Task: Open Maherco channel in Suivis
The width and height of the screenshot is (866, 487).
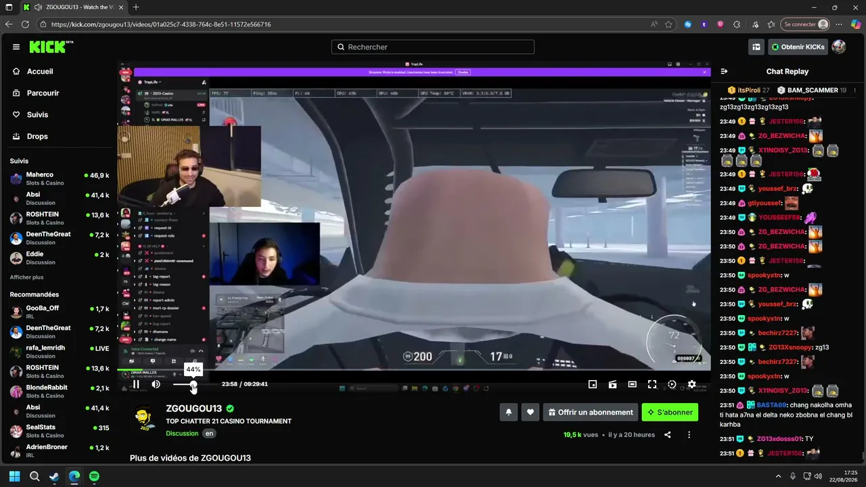Action: click(x=60, y=179)
